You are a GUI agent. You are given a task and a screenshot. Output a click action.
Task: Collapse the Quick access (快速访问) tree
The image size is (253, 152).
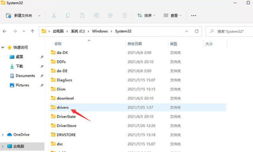point(3,47)
